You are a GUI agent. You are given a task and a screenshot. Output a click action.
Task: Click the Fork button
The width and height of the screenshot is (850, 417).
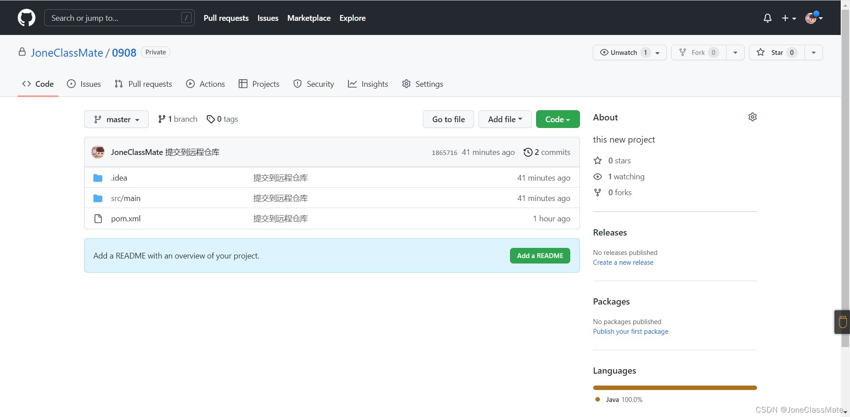(x=699, y=52)
